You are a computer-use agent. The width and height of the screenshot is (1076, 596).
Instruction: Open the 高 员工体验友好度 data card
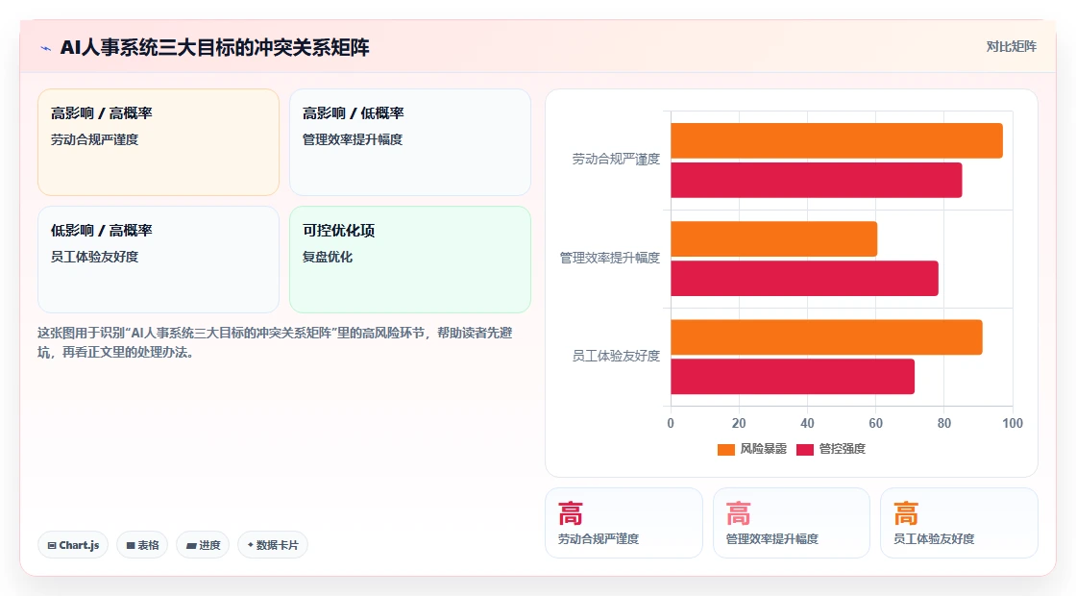pyautogui.click(x=959, y=523)
